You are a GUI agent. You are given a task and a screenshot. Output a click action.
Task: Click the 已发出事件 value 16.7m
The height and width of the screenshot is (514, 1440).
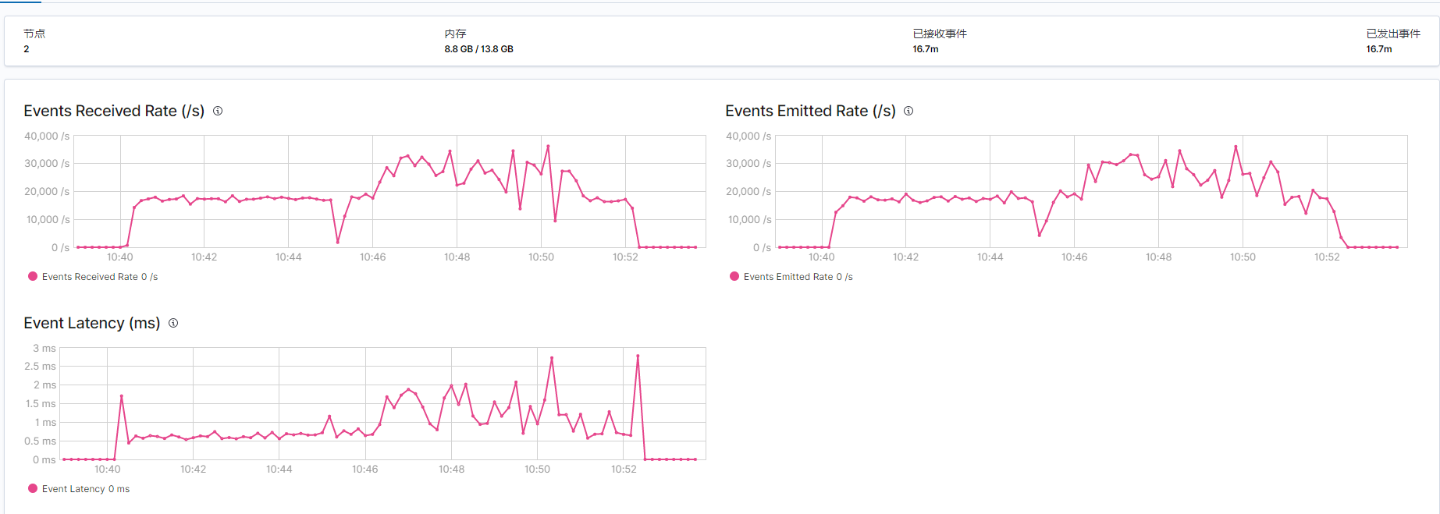(x=1378, y=49)
